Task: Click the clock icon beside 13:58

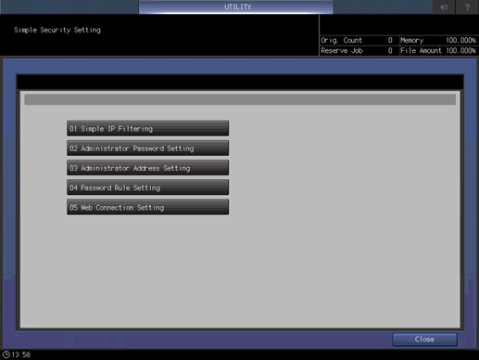Action: (x=6, y=354)
